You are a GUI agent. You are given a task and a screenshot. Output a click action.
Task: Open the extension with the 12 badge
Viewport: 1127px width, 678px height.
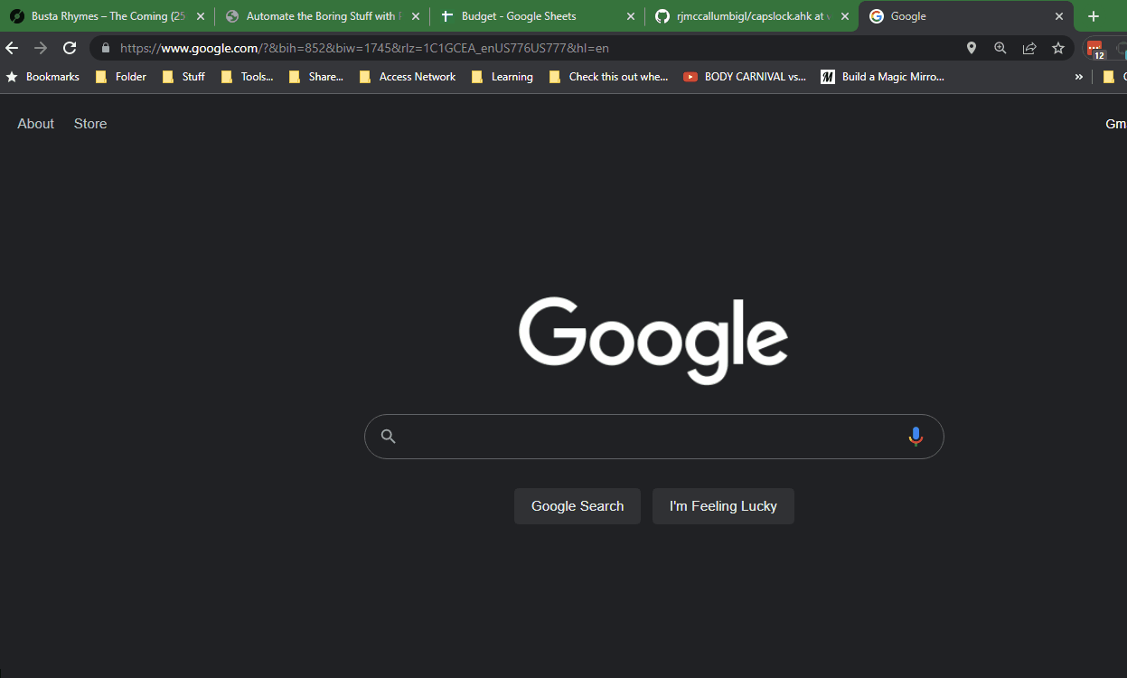pos(1095,50)
